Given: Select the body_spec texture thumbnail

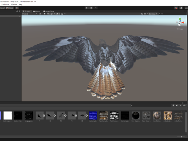Looking at the screenshot, I should coord(29,116).
